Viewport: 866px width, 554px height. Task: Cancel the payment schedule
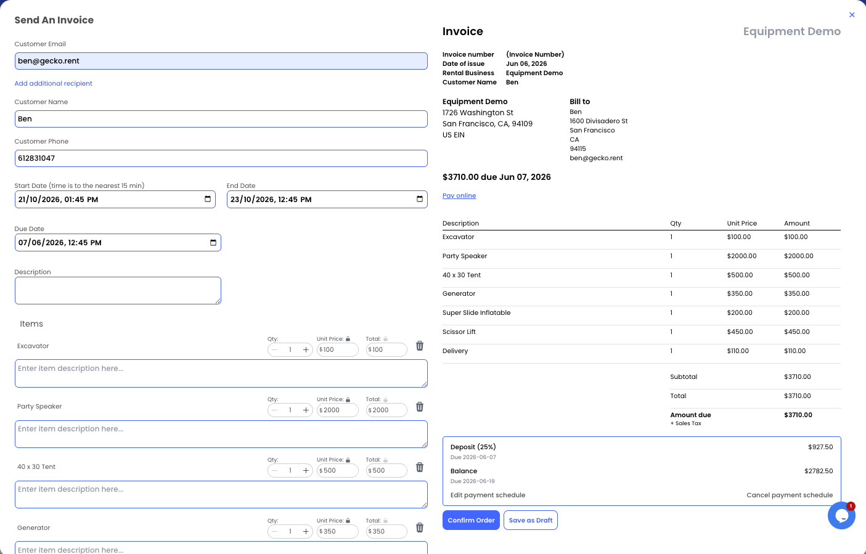click(x=790, y=495)
